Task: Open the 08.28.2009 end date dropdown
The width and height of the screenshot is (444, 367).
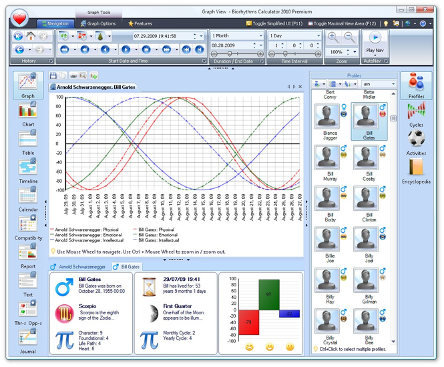Action: pos(261,45)
